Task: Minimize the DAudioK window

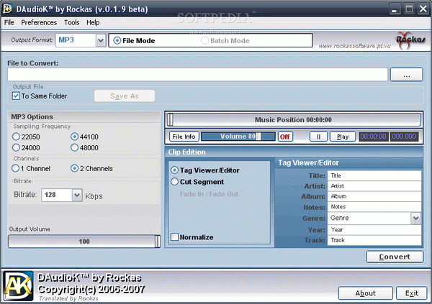Action: click(395, 9)
